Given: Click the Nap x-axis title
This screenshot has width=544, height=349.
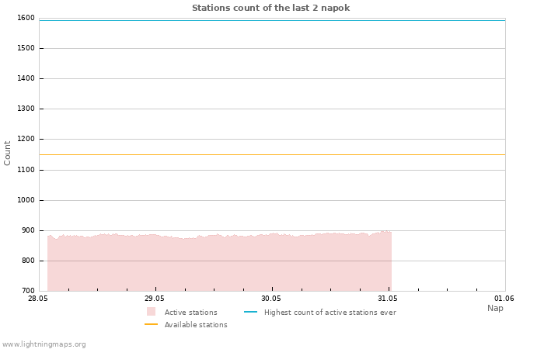Looking at the screenshot, I should coord(495,308).
